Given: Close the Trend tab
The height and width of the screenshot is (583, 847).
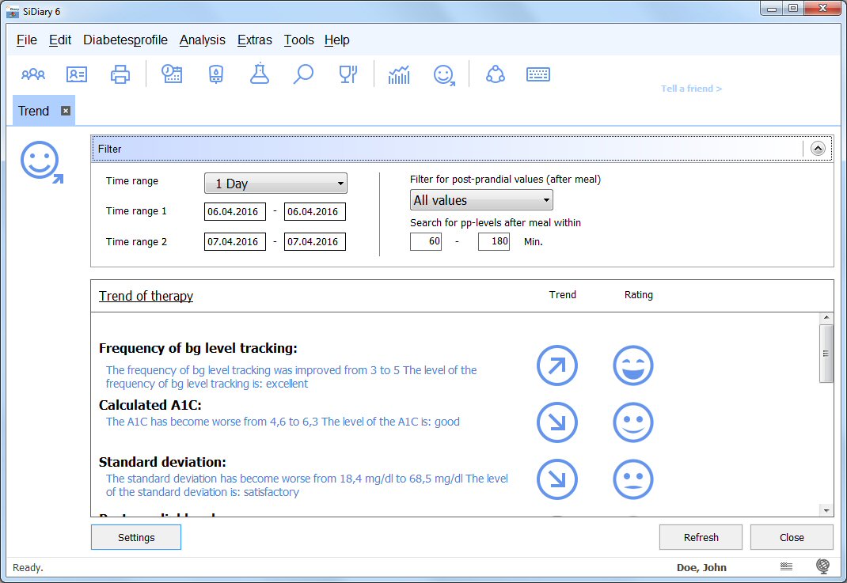Looking at the screenshot, I should (66, 111).
